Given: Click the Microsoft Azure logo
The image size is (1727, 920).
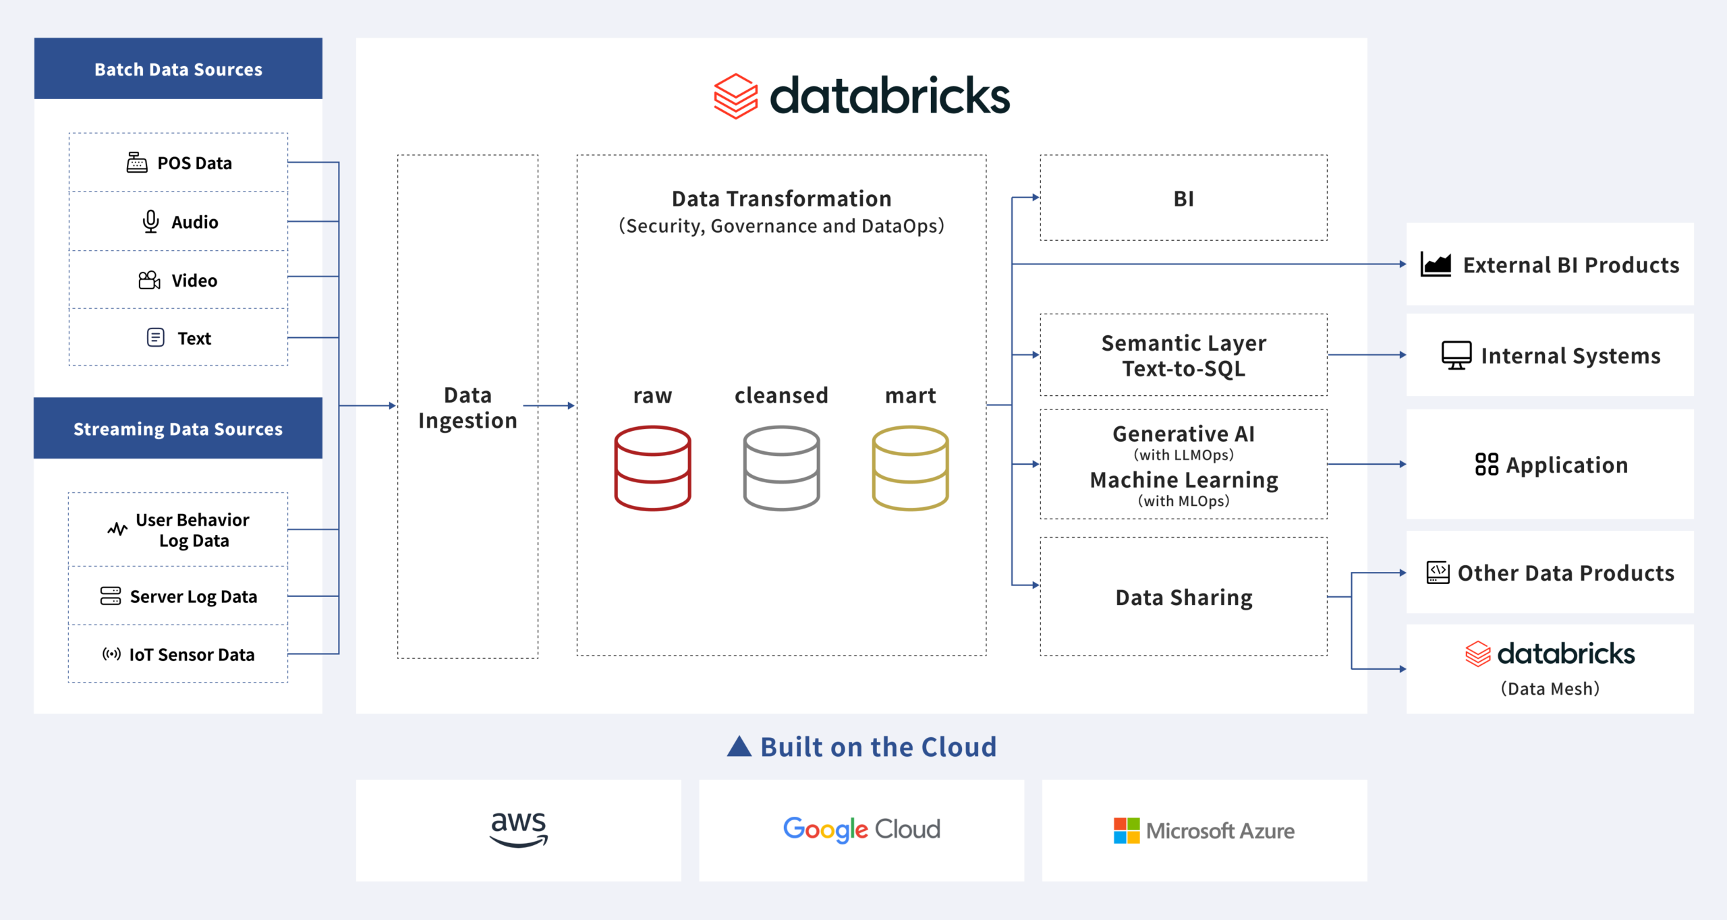Looking at the screenshot, I should (1205, 830).
